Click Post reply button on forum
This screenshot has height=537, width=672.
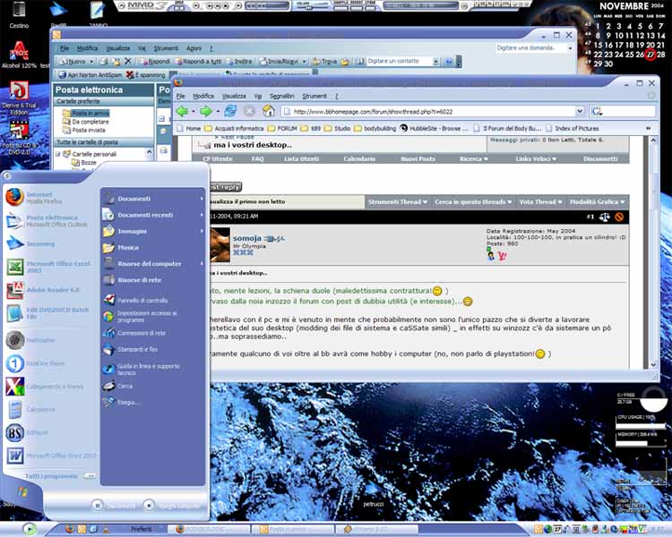(226, 187)
